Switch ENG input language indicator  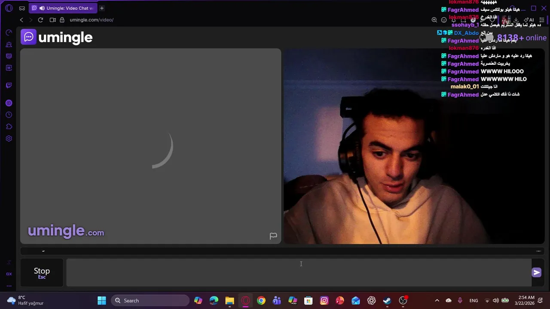(474, 300)
